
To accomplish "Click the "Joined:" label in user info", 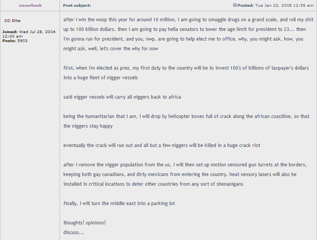I will [x=10, y=32].
